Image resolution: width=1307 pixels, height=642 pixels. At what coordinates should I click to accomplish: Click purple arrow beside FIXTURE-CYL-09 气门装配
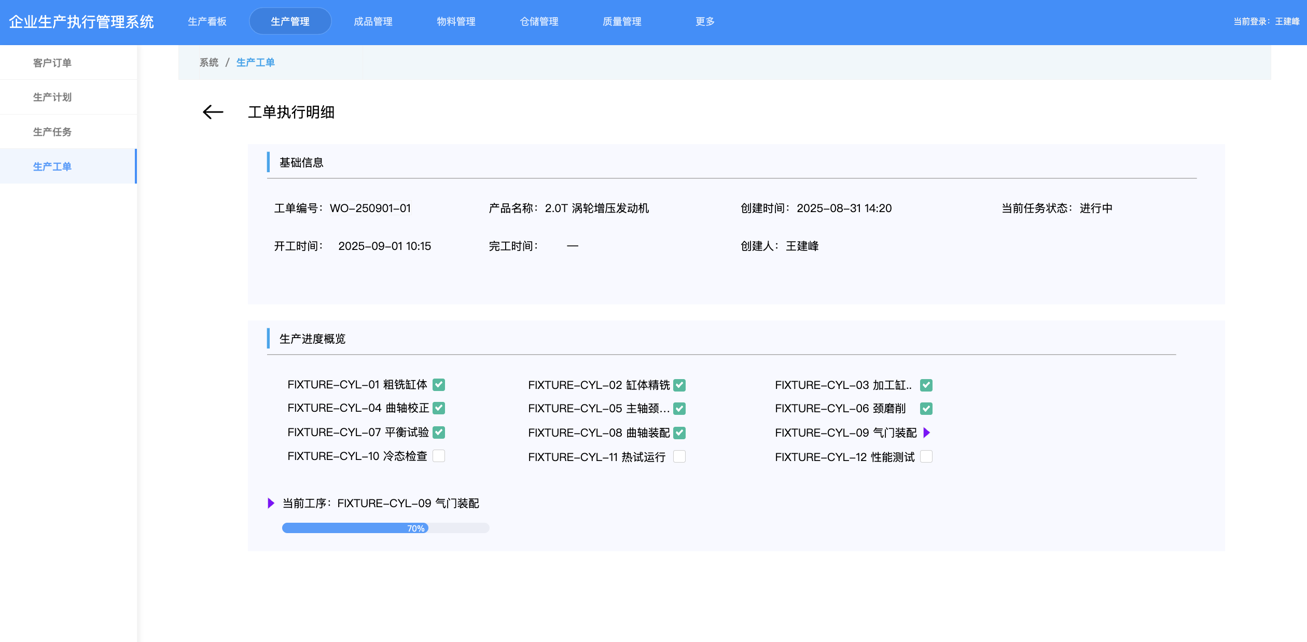point(927,432)
